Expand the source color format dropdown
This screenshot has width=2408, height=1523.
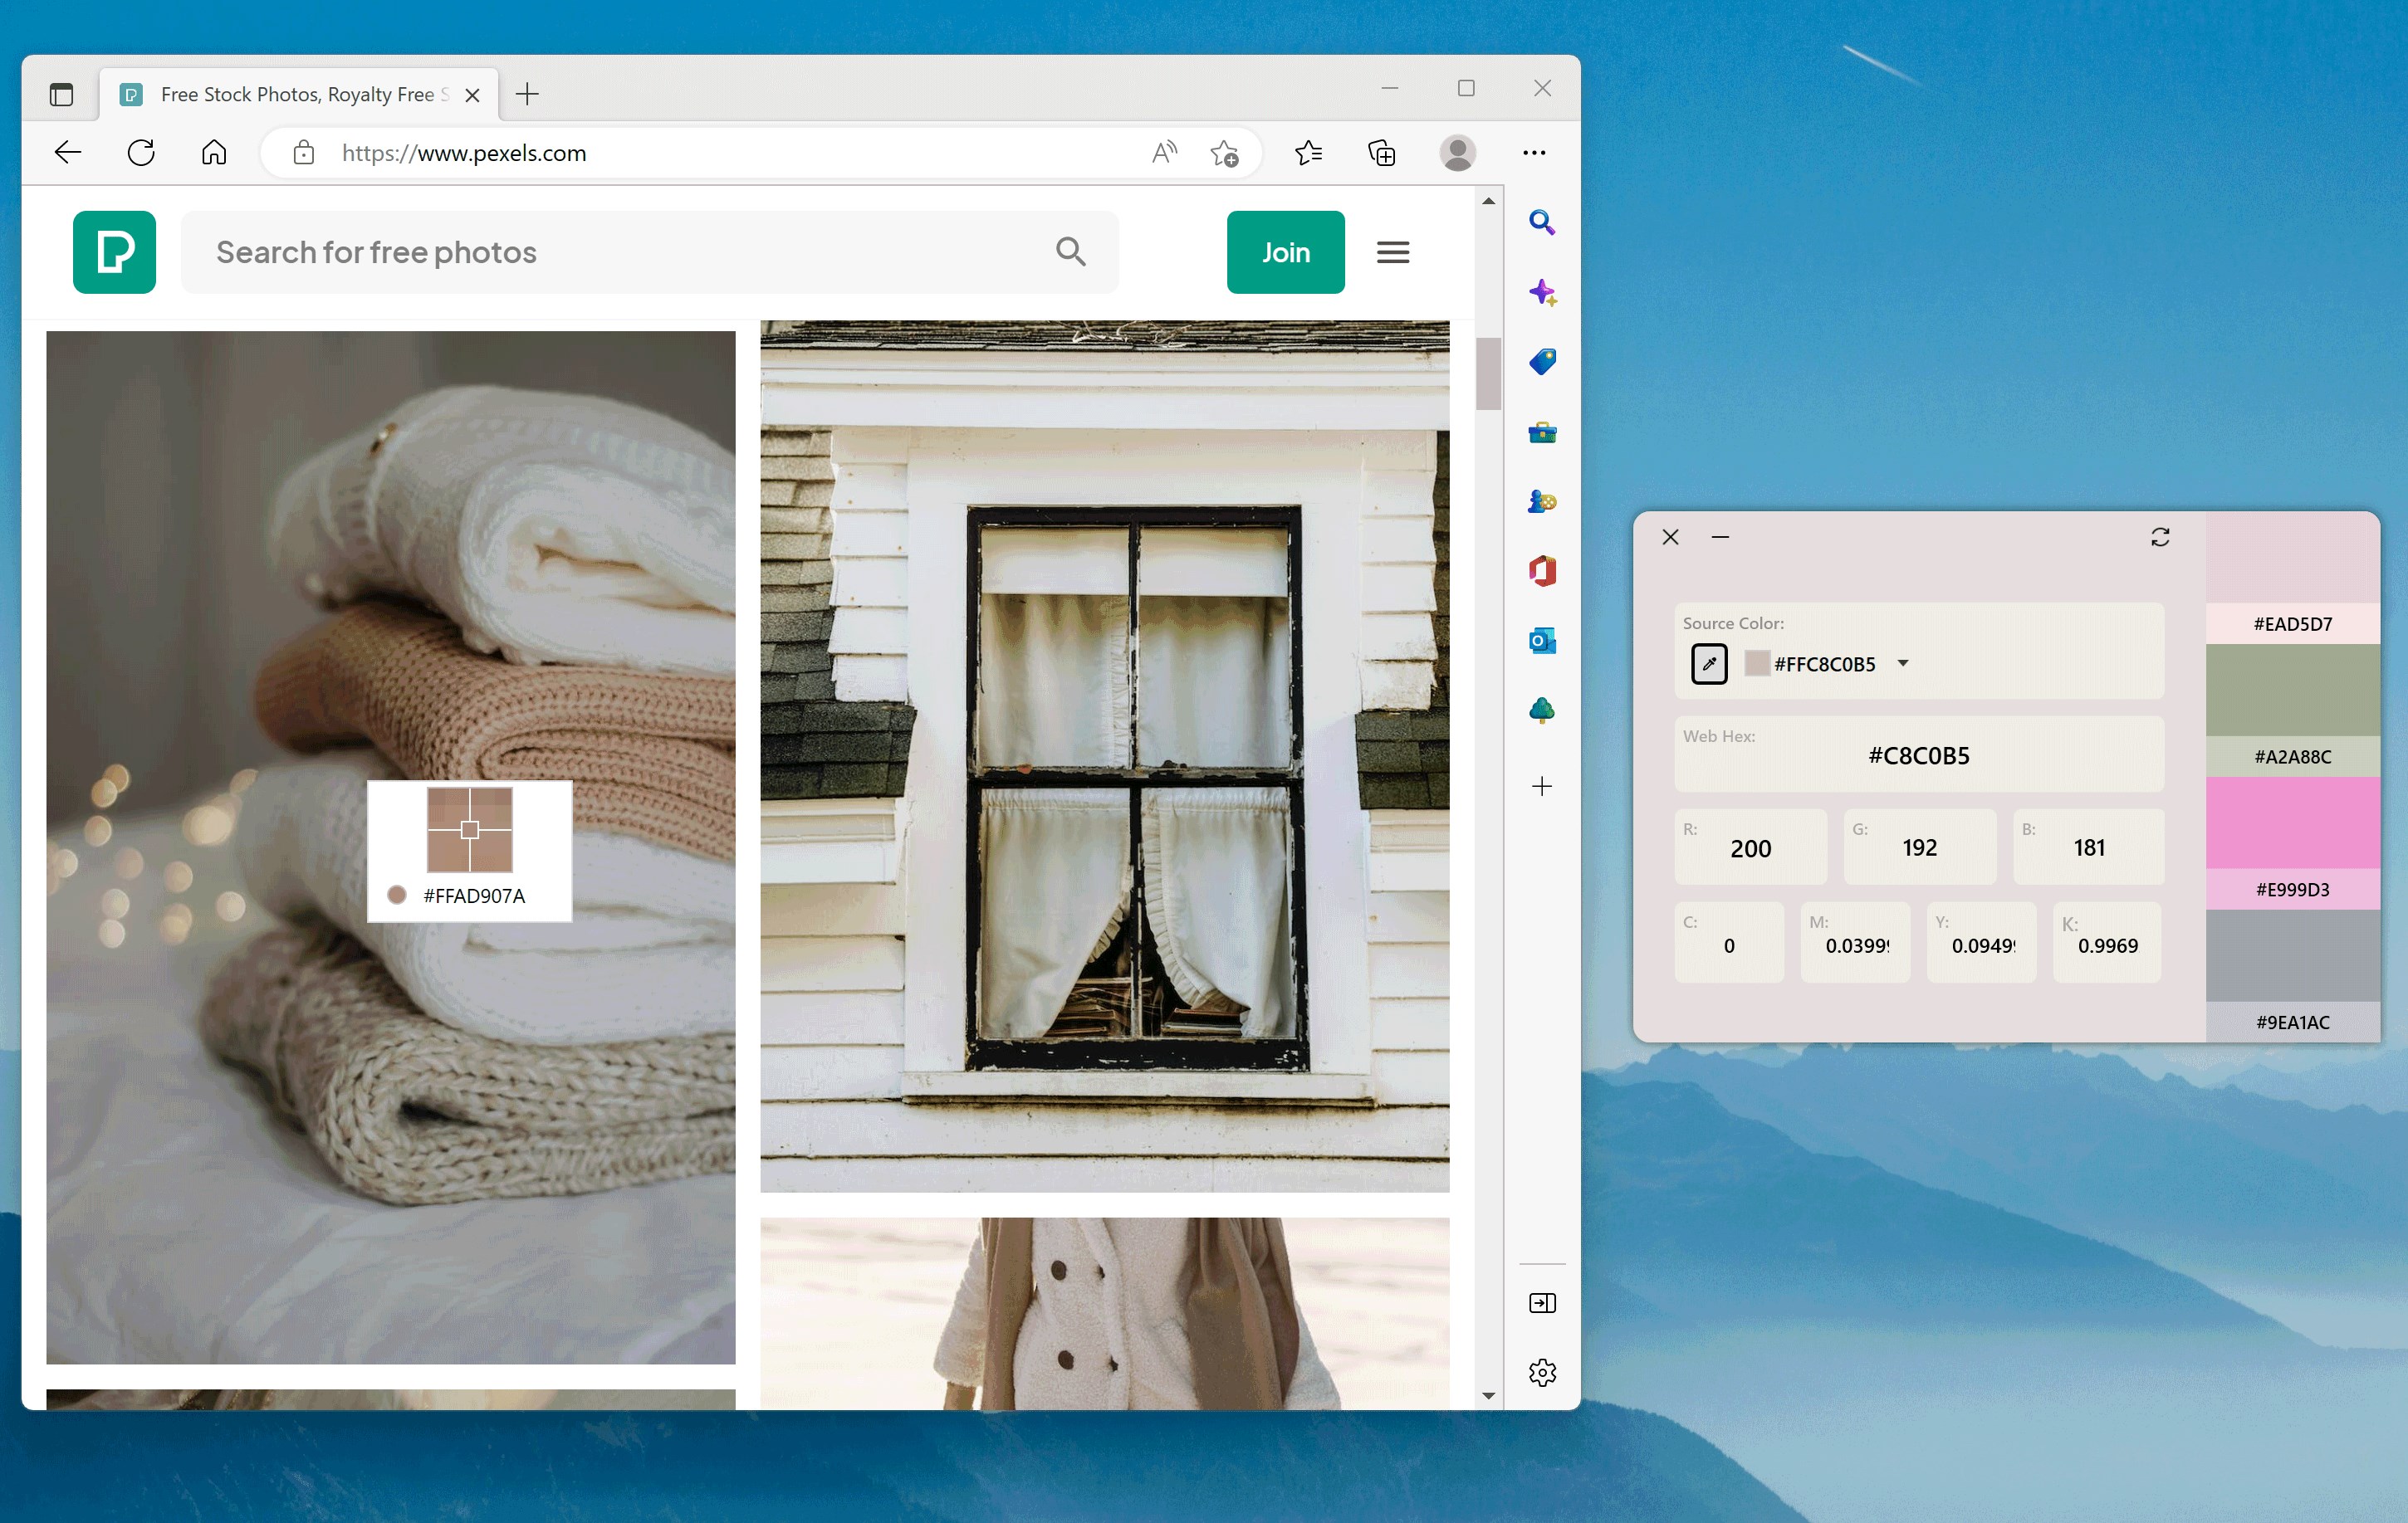(1903, 664)
